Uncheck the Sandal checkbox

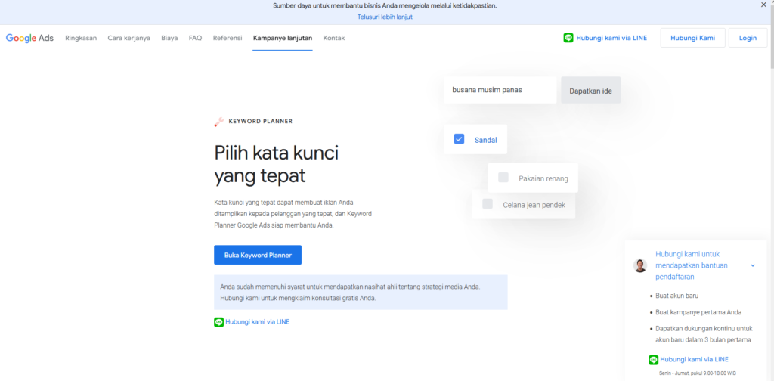[x=459, y=139]
